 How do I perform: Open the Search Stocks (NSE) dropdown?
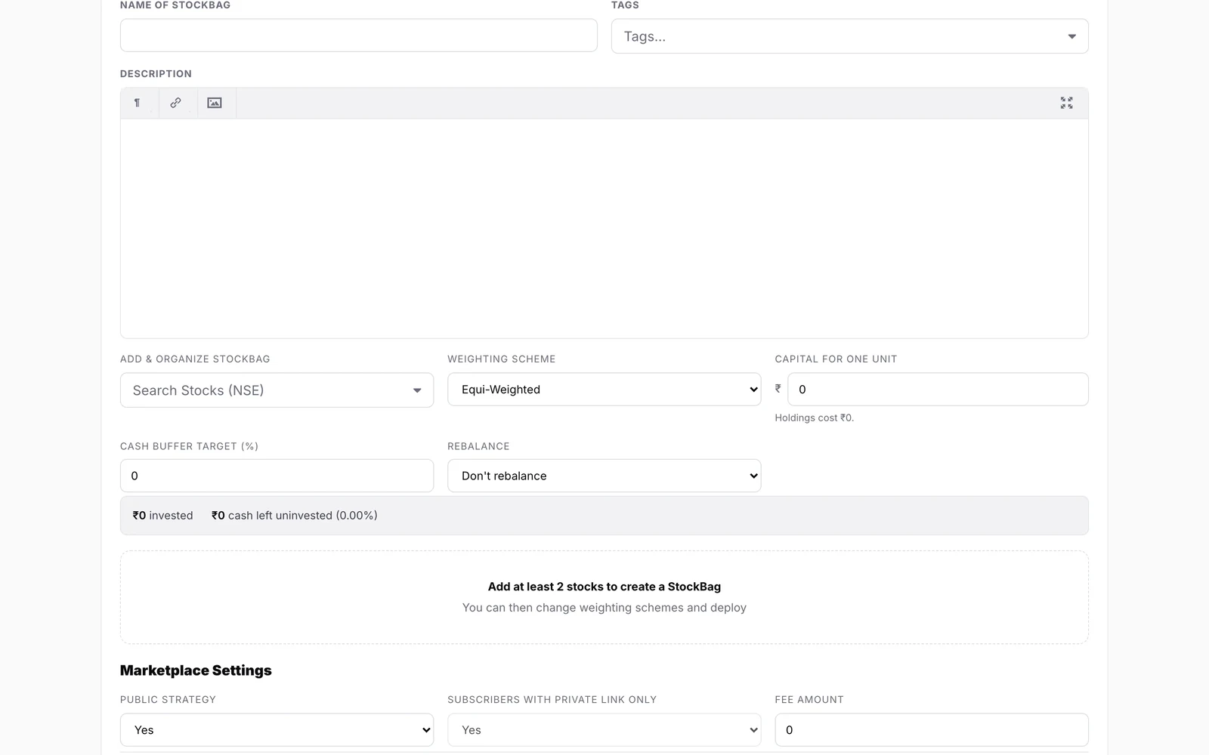point(277,390)
